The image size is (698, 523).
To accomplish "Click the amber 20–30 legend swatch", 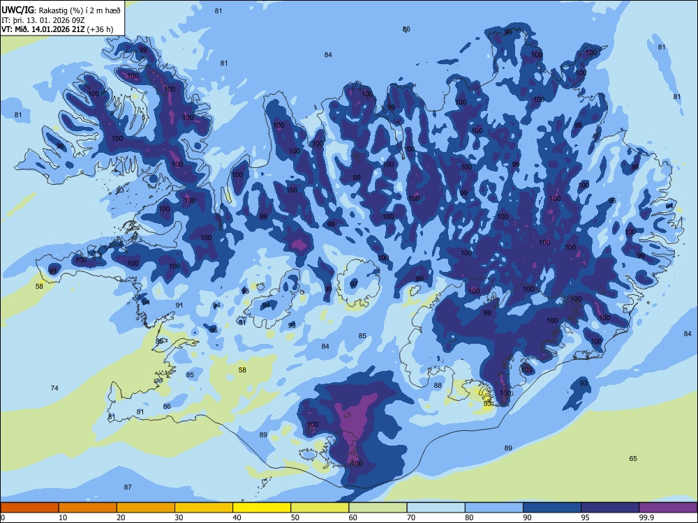I will (x=146, y=508).
